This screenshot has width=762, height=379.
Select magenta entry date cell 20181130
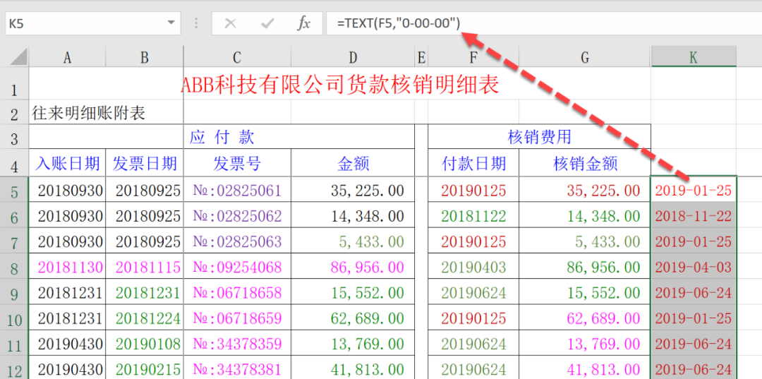click(x=67, y=267)
